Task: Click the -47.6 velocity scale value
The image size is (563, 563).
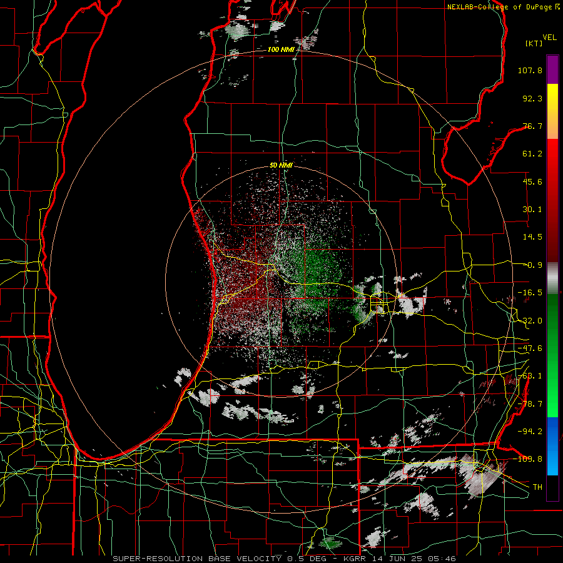Action: (x=530, y=348)
